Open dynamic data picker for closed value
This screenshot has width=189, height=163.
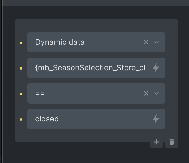click(156, 119)
